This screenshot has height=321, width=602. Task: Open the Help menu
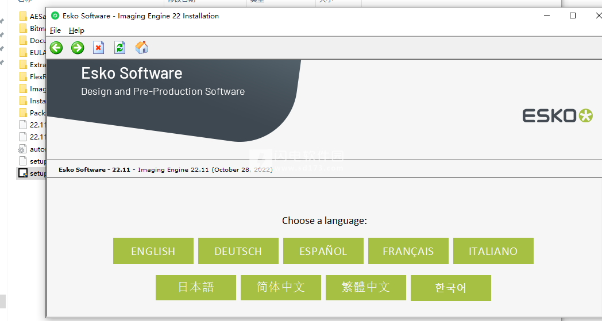[x=76, y=30]
